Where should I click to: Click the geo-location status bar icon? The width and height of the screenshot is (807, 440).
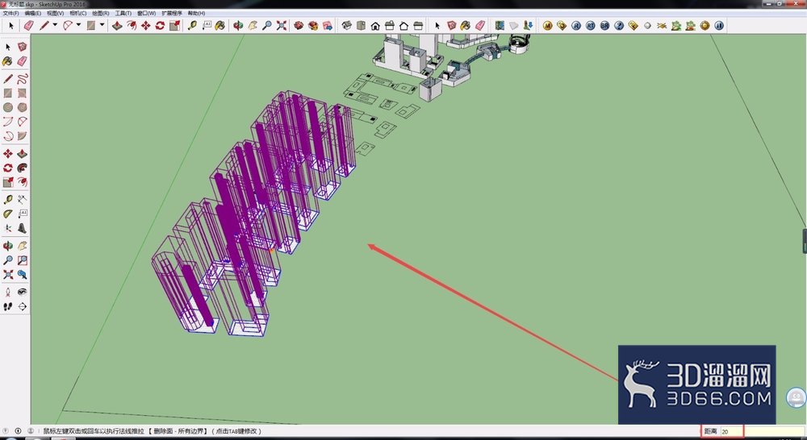[6, 431]
